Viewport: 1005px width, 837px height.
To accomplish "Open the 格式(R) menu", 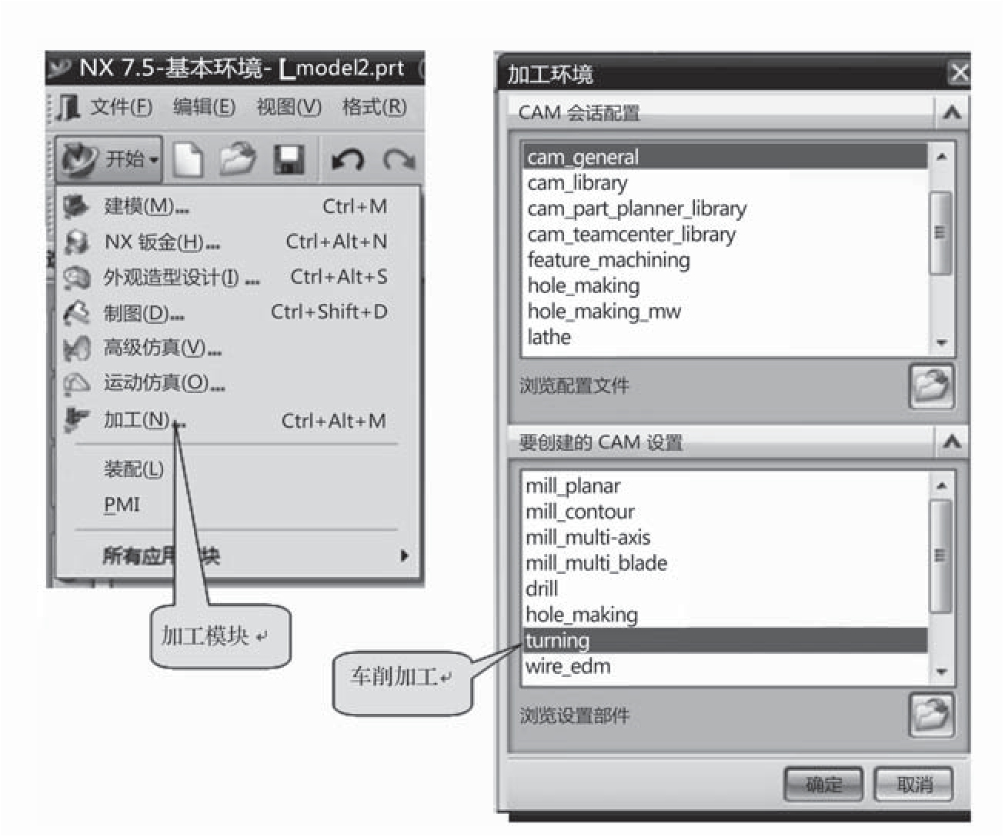I will click(374, 107).
